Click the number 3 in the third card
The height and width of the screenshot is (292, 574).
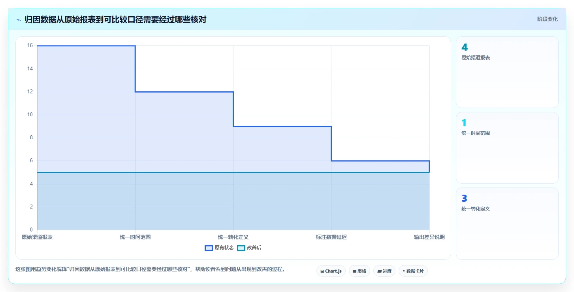(465, 198)
